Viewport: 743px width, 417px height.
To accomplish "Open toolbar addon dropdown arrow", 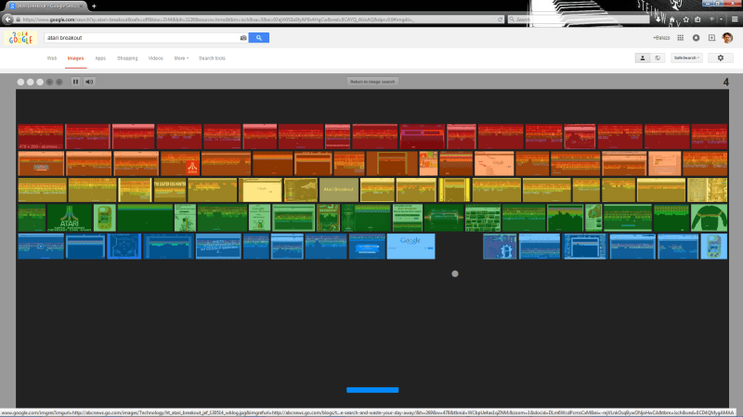I will [721, 19].
